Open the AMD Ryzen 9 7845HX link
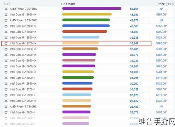 click(23, 20)
